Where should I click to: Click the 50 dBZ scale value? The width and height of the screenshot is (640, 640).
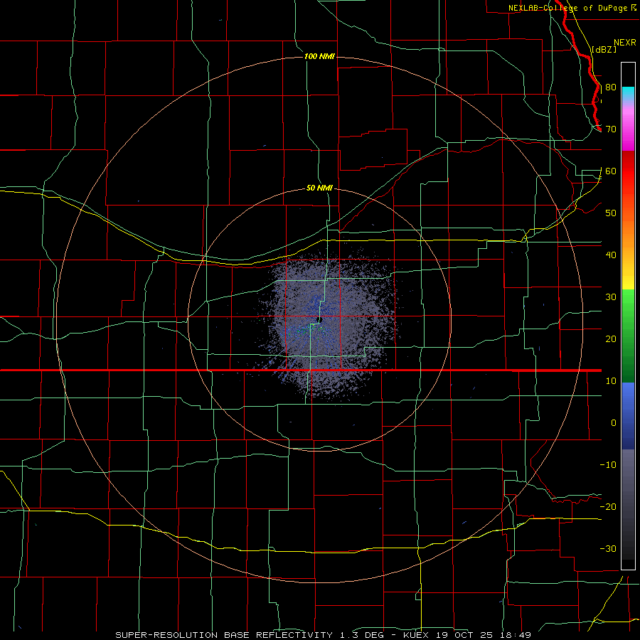click(x=611, y=213)
